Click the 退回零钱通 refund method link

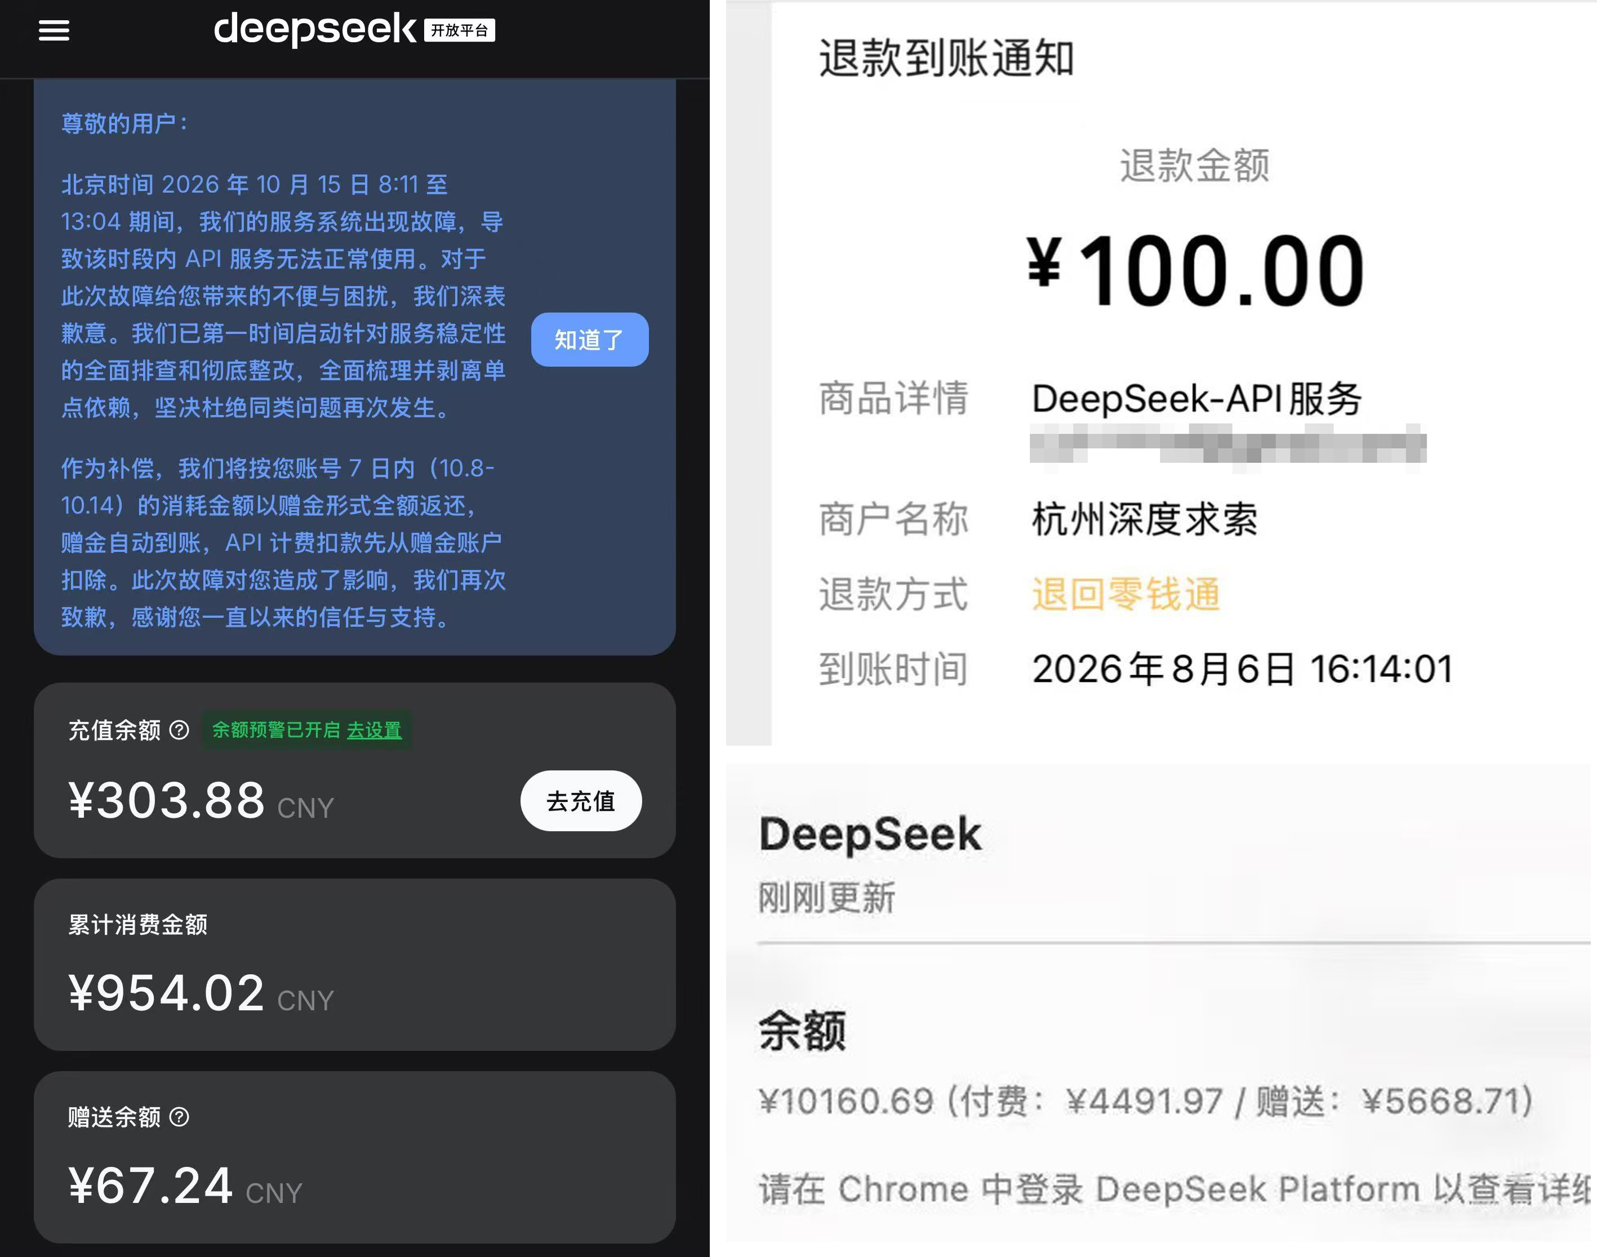click(1126, 594)
